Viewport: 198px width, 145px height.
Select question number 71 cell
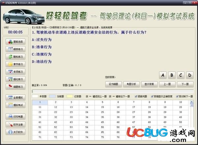tap(40, 137)
